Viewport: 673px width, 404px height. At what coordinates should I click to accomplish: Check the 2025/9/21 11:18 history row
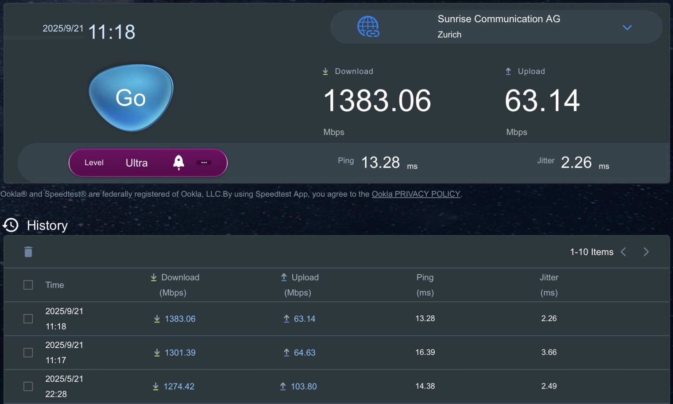[x=28, y=319]
